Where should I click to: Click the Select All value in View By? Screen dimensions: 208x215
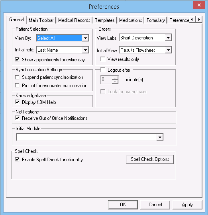point(59,38)
